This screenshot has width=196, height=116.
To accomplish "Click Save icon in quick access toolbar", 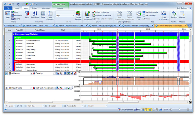I will pos(10,4).
